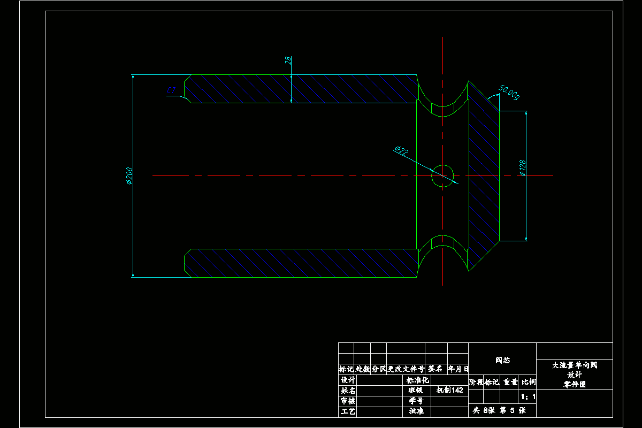Click the ⌀200 diameter dimension text
The height and width of the screenshot is (428, 642).
pyautogui.click(x=129, y=176)
